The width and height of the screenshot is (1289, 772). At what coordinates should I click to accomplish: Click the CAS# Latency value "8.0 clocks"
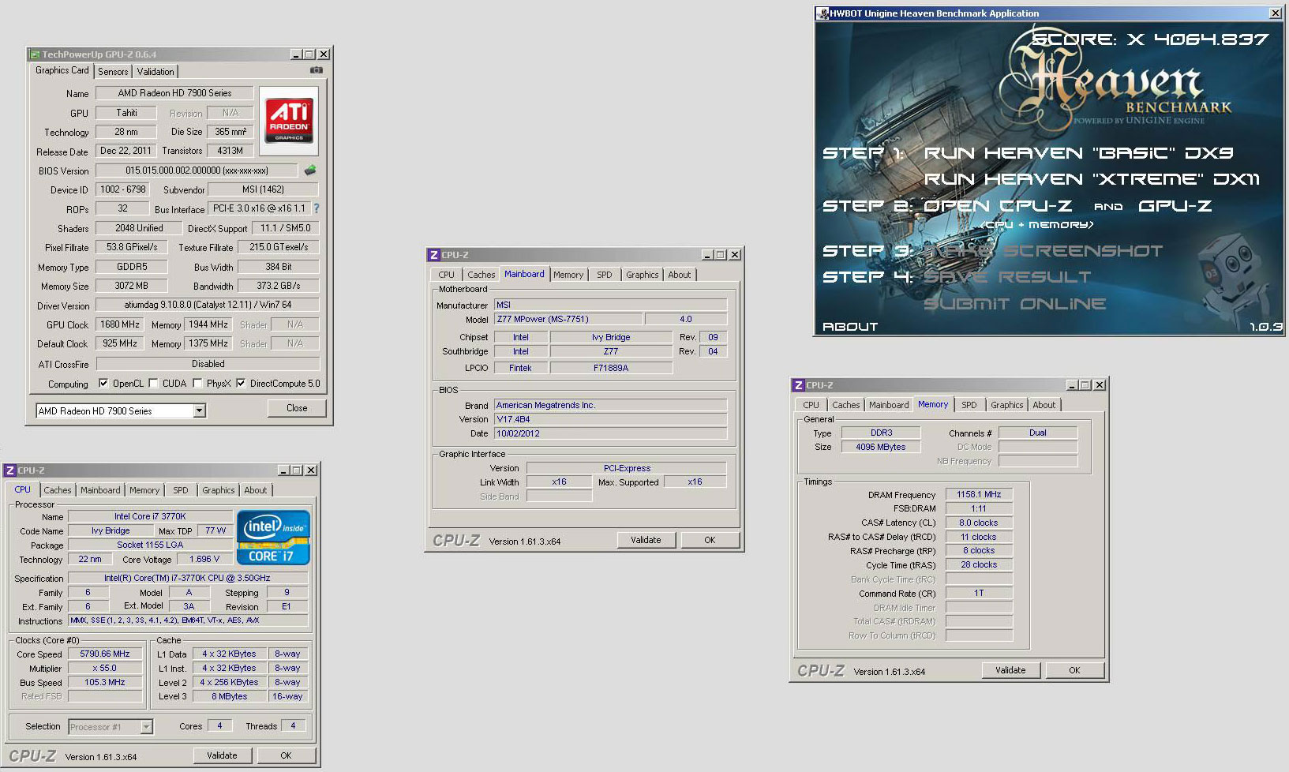[979, 523]
